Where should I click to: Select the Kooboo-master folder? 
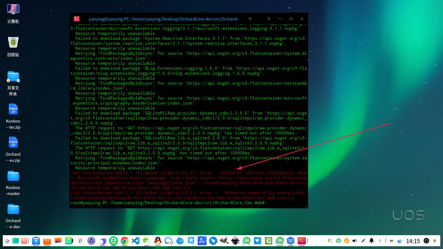tap(13, 183)
